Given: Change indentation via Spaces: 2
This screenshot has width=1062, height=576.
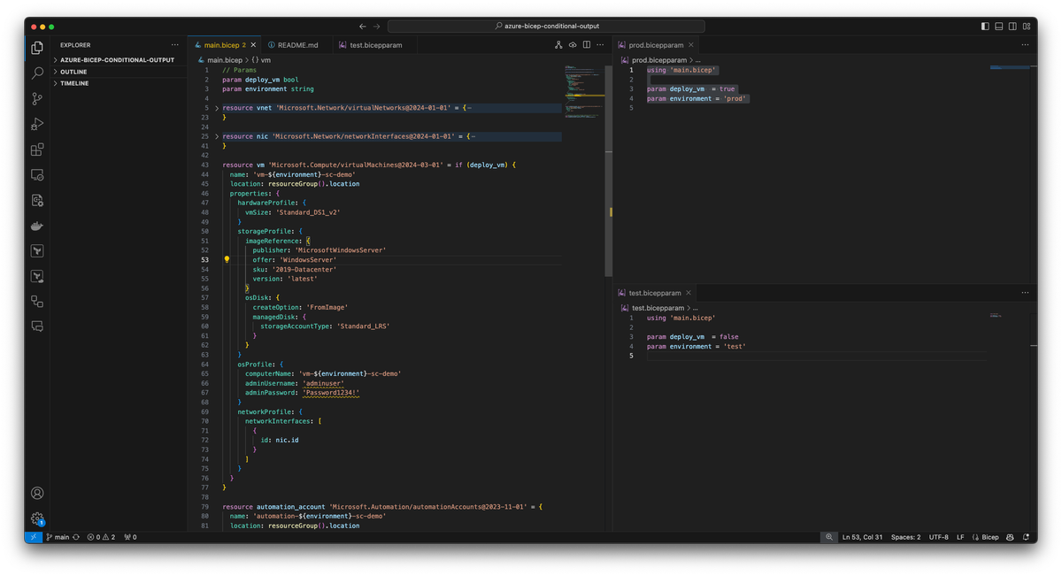Looking at the screenshot, I should 905,537.
